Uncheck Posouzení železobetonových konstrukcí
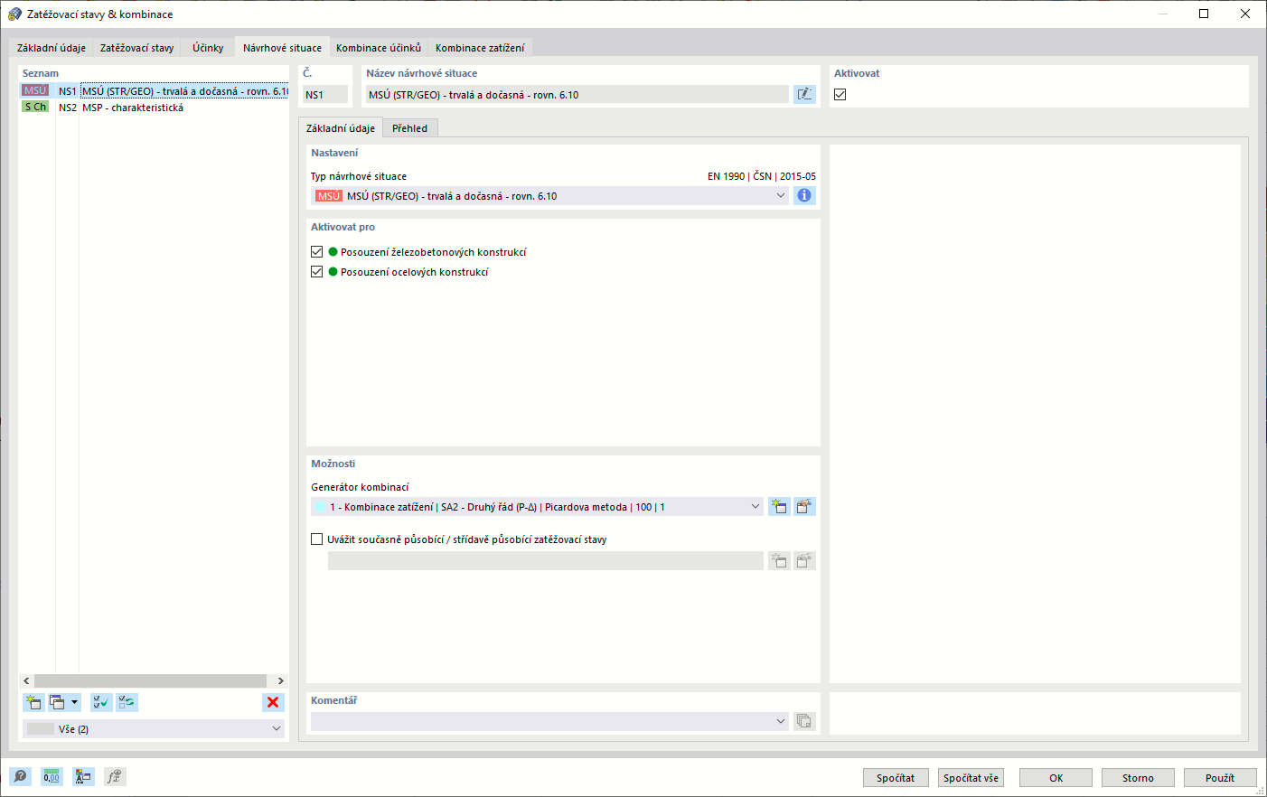The width and height of the screenshot is (1267, 797). (x=316, y=252)
